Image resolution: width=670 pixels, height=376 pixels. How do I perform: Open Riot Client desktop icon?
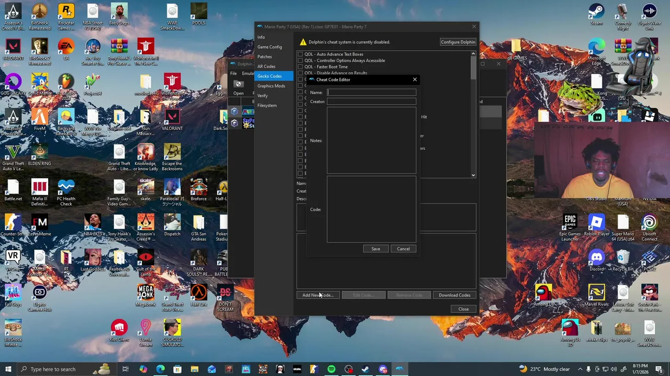point(119,331)
